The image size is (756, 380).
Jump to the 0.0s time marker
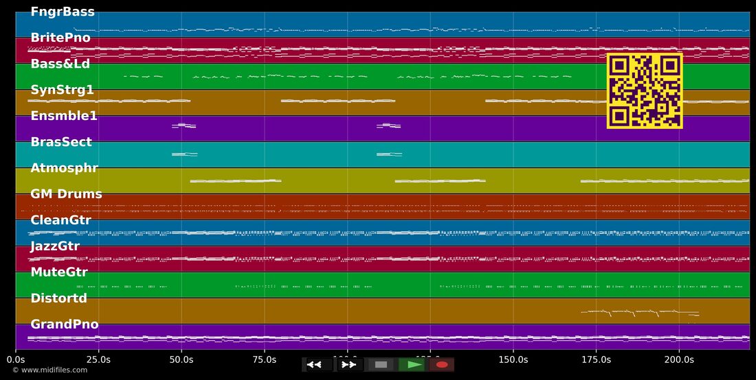[16, 359]
